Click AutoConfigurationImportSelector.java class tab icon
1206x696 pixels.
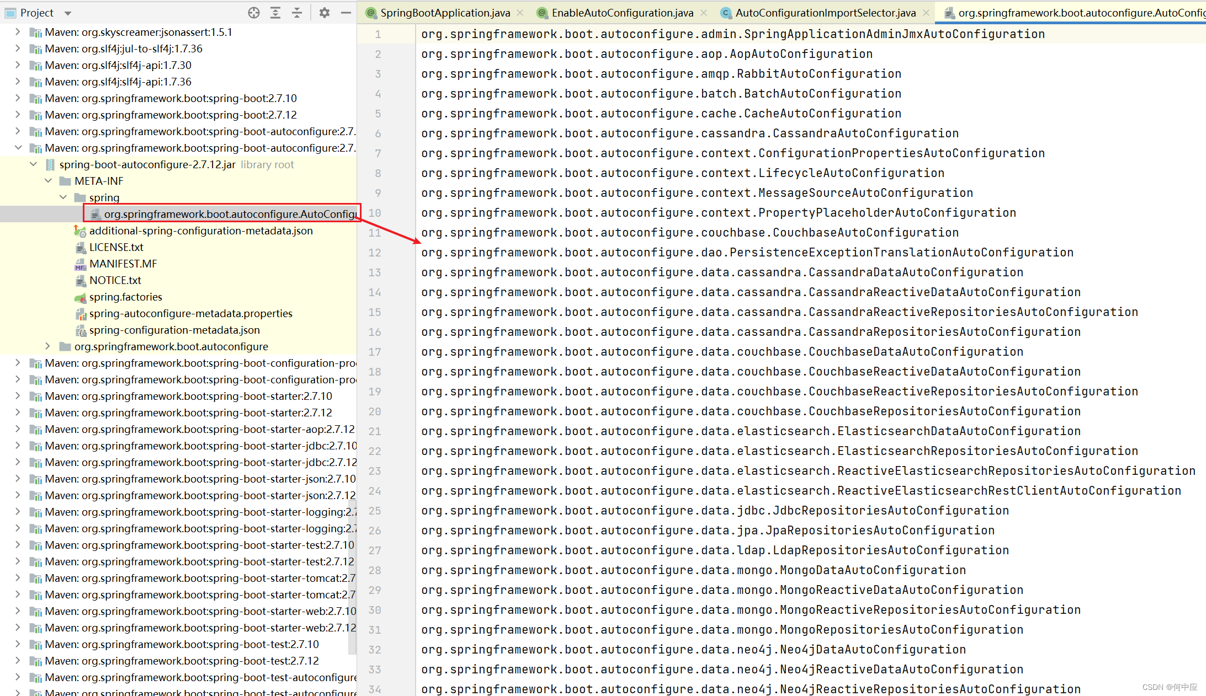[726, 13]
